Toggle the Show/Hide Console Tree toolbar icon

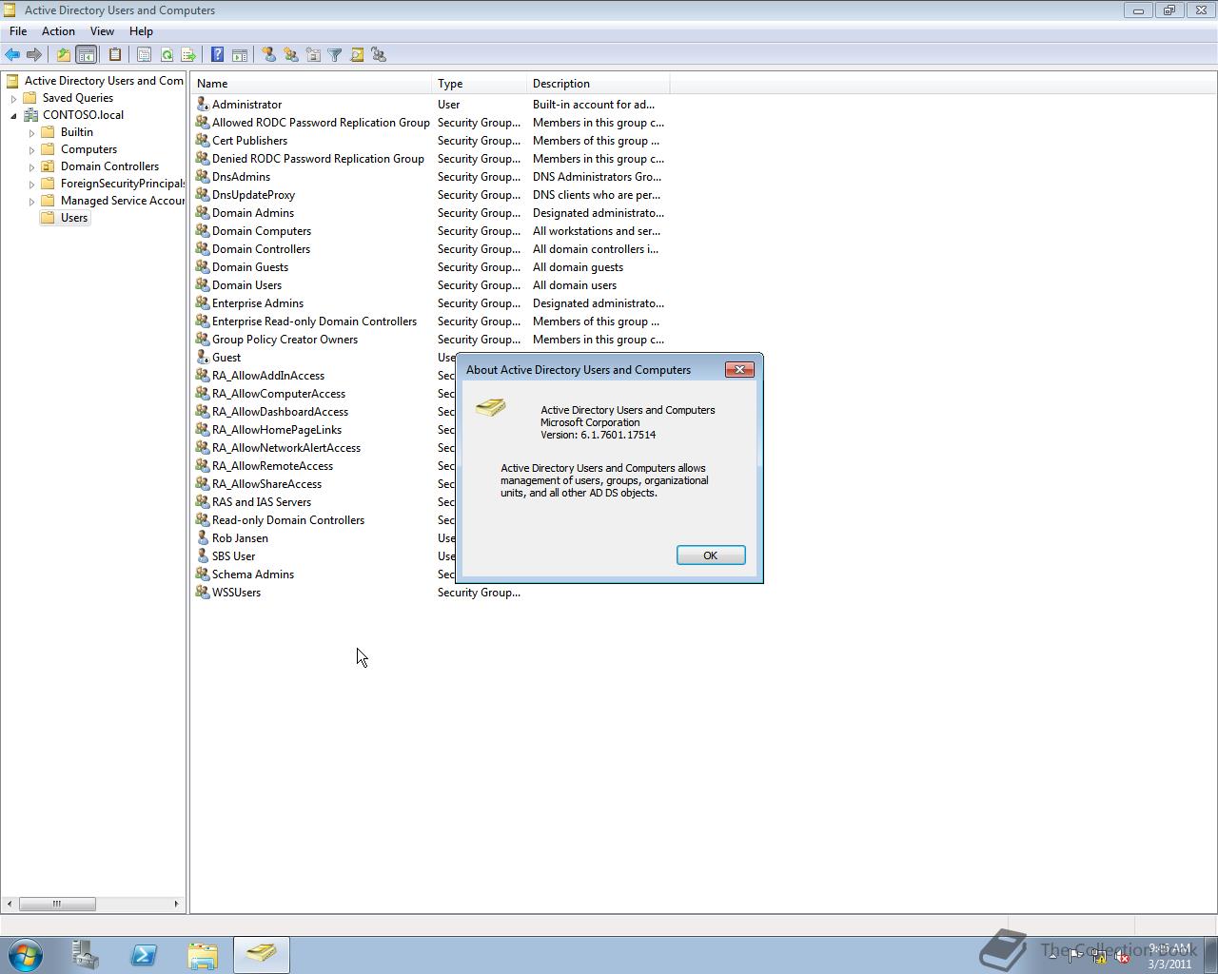pos(86,55)
